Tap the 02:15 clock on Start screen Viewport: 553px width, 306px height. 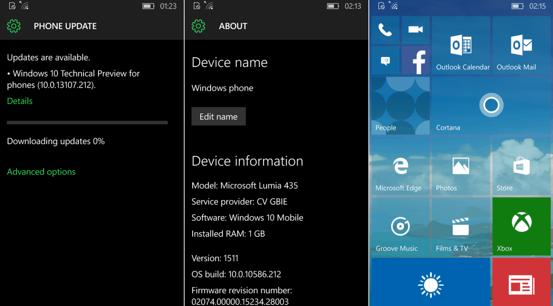pos(537,6)
